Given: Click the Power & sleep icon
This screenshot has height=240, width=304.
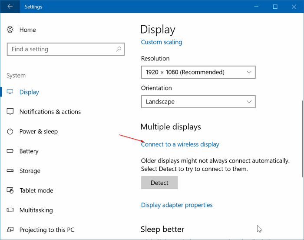Looking at the screenshot, I should [10, 131].
